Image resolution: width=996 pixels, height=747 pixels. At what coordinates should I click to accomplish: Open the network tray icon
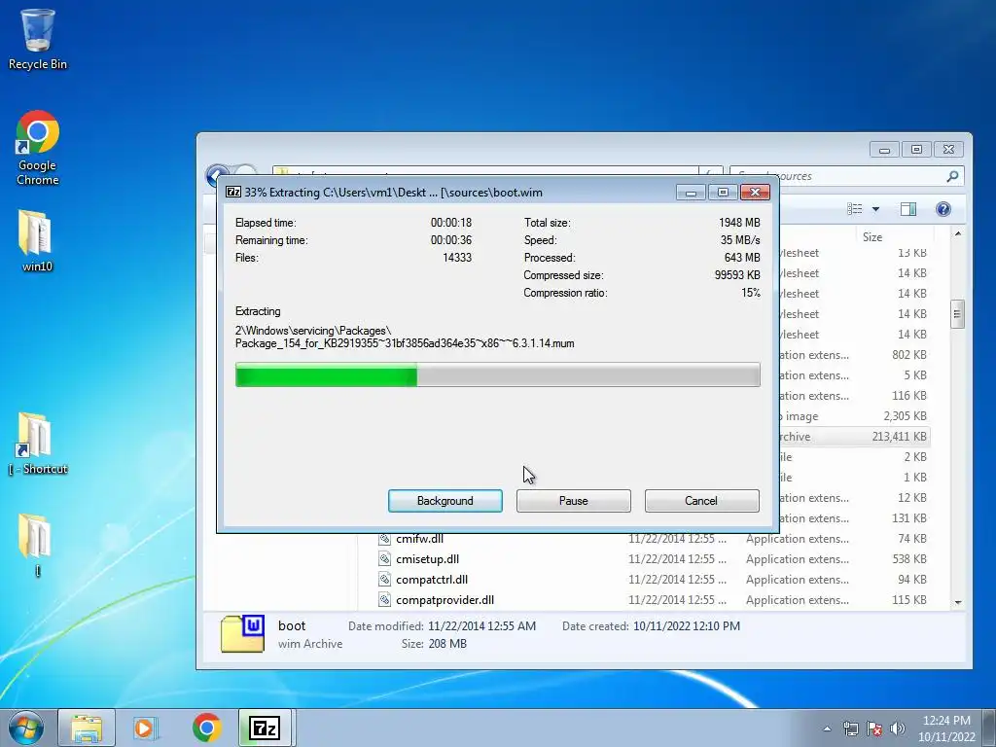tap(850, 729)
